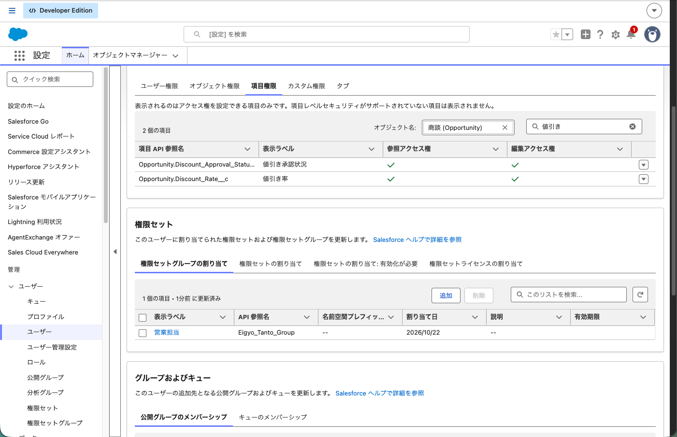Open the favorites list dropdown arrow
This screenshot has height=437, width=677.
[x=568, y=34]
